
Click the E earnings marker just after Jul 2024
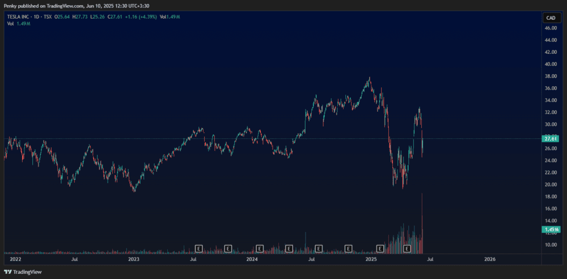[319, 248]
